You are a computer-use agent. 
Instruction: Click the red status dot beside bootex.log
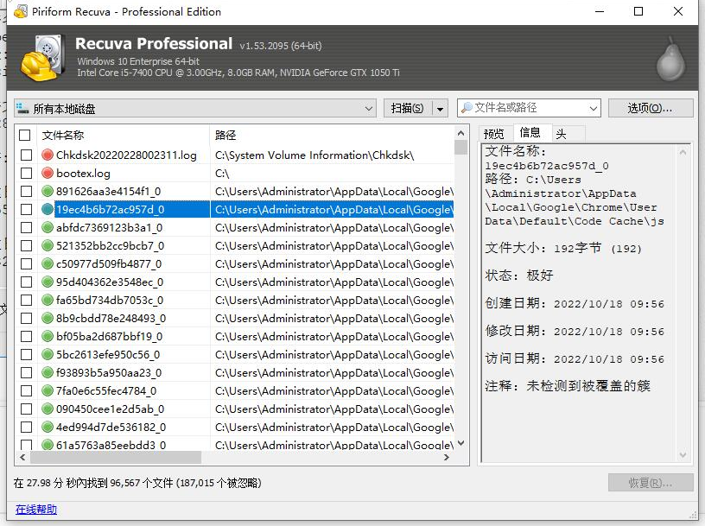tap(48, 174)
